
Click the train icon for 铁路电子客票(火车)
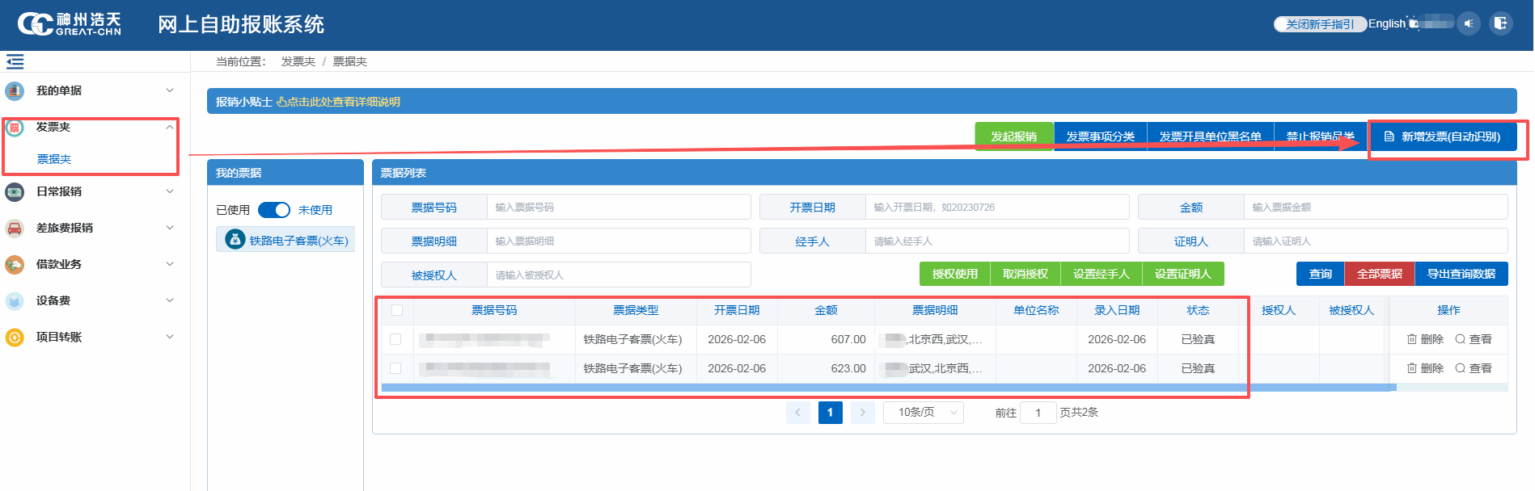click(235, 240)
